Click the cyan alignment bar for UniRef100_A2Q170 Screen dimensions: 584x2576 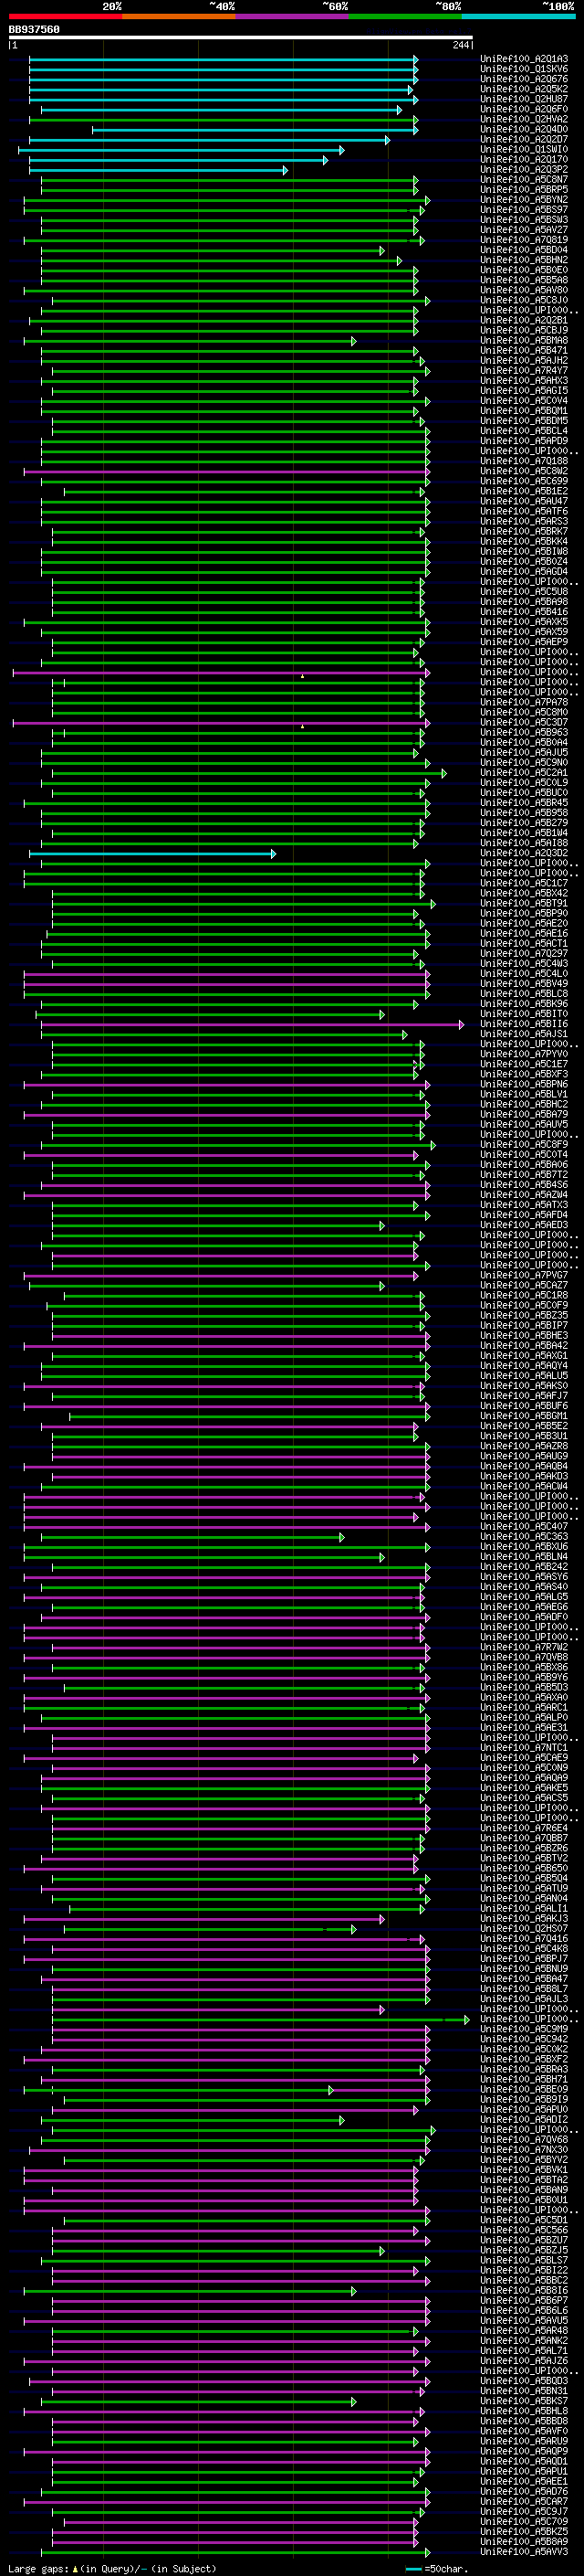pyautogui.click(x=178, y=160)
